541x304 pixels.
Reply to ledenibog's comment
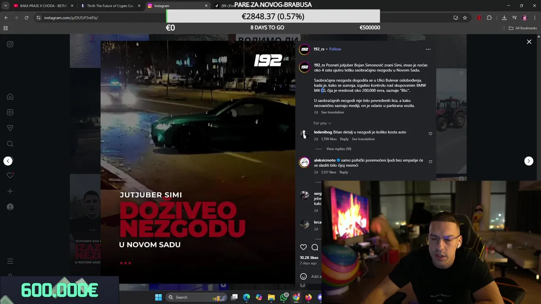[344, 139]
